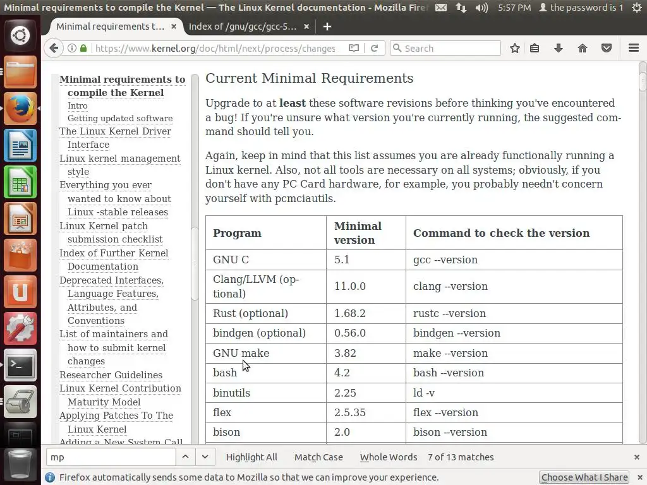Open the session power gear menu
Viewport: 647px width, 485px height.
[x=637, y=8]
